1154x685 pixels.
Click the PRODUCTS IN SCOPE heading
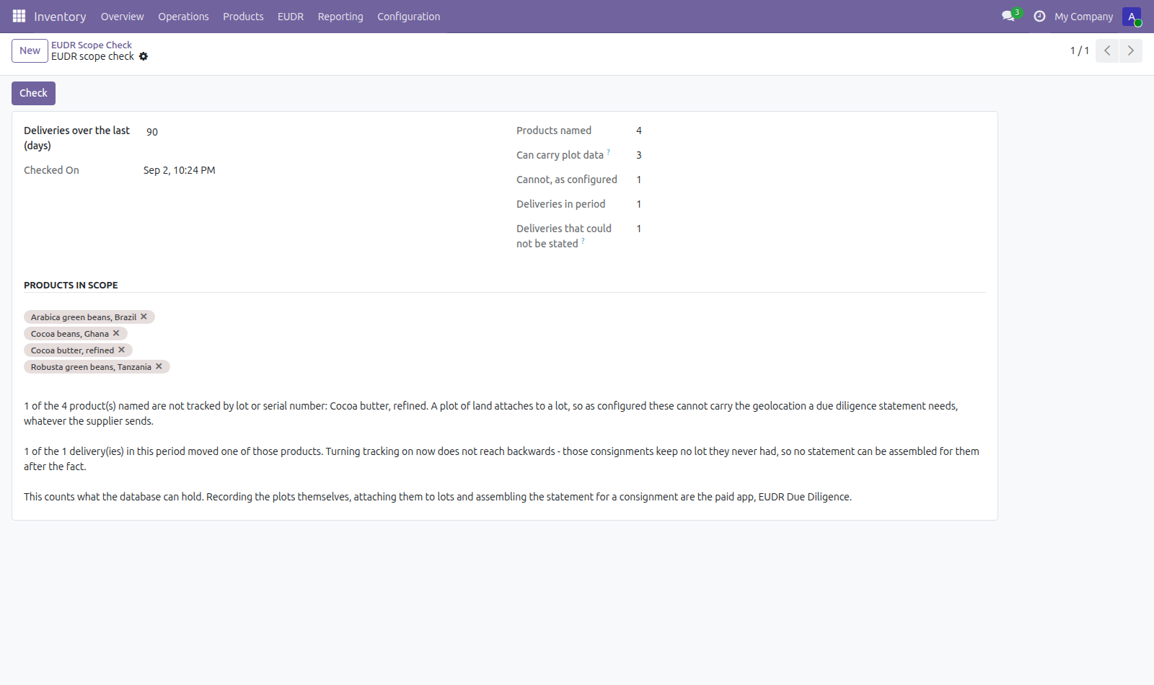tap(71, 285)
